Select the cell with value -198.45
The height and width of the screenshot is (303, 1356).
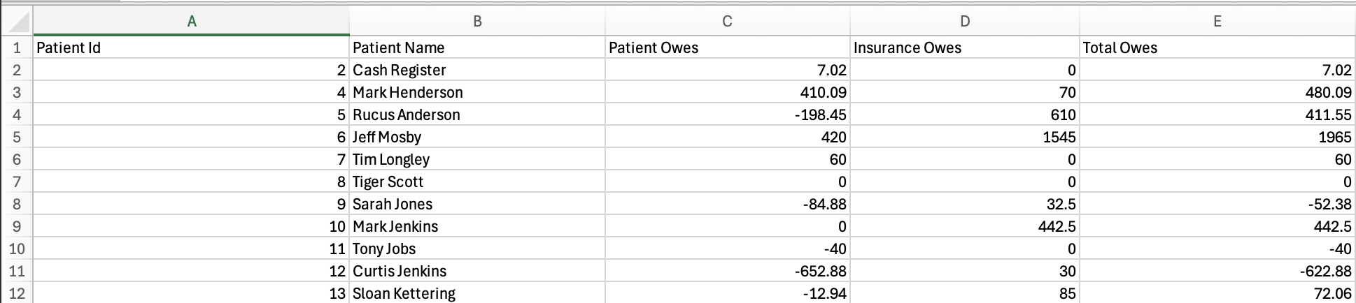[x=728, y=114]
